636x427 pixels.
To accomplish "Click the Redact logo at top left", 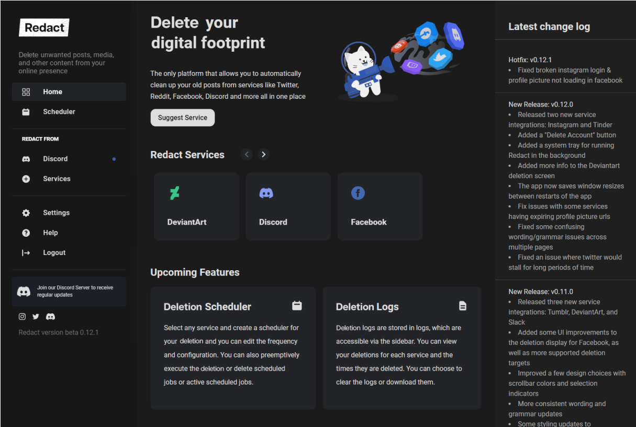I will click(44, 27).
